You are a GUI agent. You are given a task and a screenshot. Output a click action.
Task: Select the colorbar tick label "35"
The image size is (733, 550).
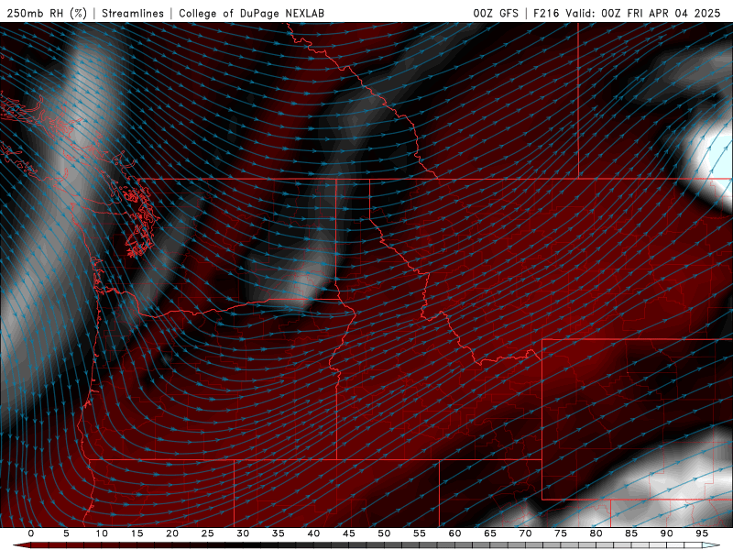click(279, 533)
